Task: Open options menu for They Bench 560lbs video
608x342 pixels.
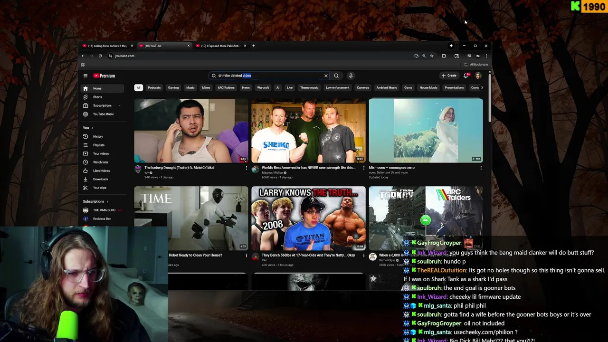Action: coord(364,256)
